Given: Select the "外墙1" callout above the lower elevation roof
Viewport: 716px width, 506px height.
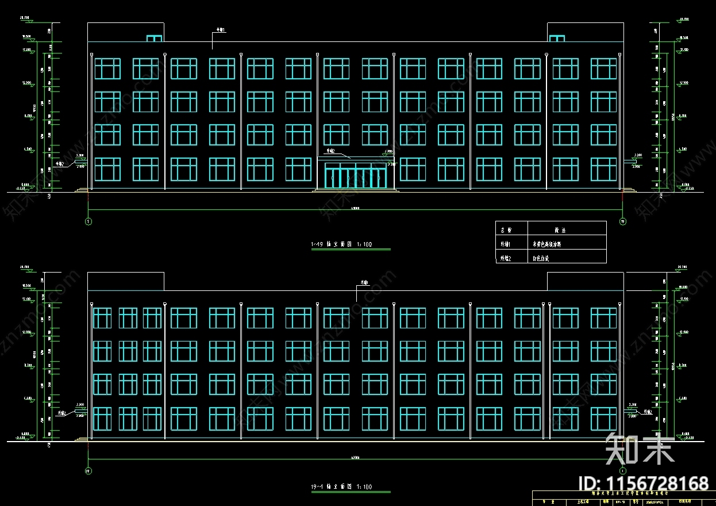Looking at the screenshot, I should pyautogui.click(x=364, y=282).
